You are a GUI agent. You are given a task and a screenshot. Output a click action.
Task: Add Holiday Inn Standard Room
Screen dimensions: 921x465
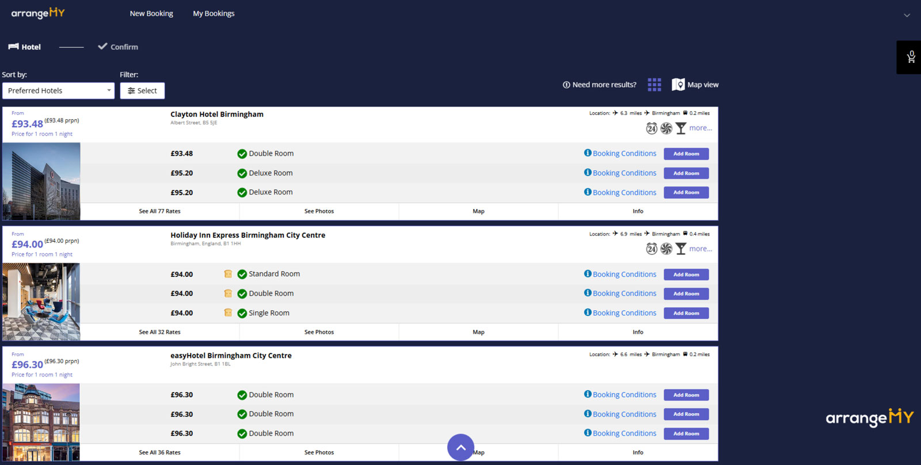click(686, 275)
